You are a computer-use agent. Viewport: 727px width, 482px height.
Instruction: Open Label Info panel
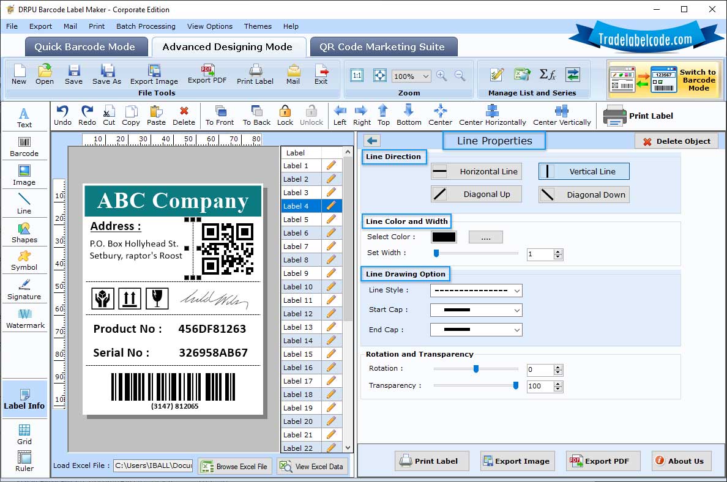[x=24, y=399]
